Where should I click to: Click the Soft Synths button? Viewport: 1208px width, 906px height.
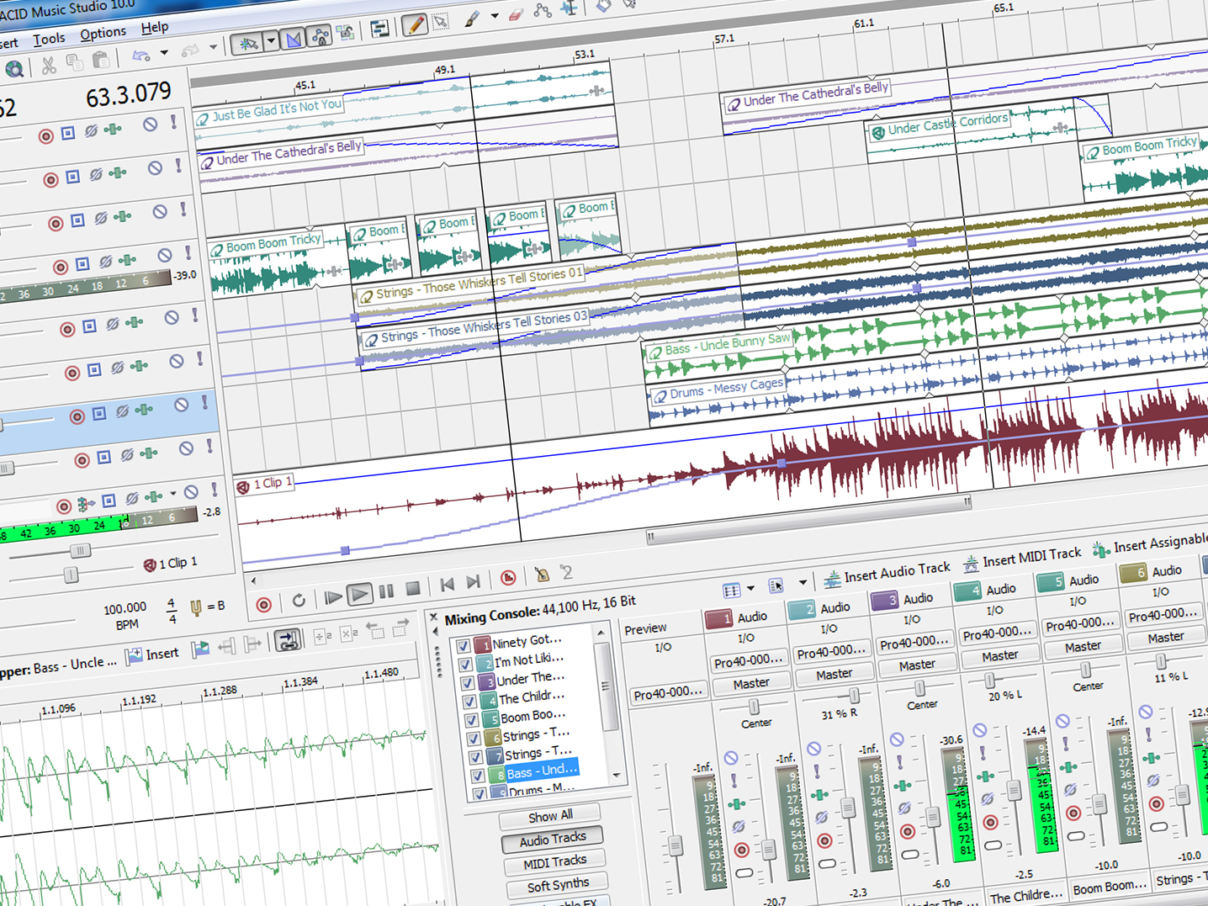tap(557, 885)
